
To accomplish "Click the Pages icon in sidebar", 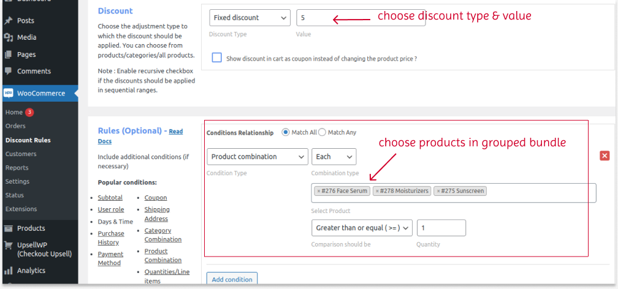I will pos(9,54).
